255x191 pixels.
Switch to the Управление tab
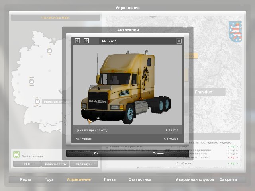[x=78, y=179]
